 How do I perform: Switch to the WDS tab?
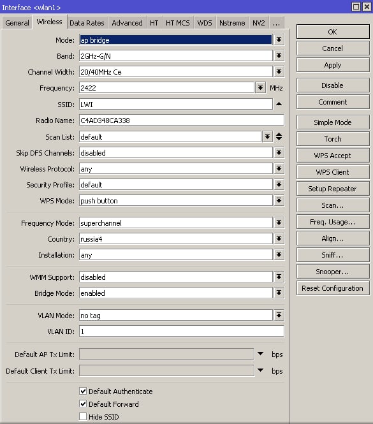tap(205, 23)
